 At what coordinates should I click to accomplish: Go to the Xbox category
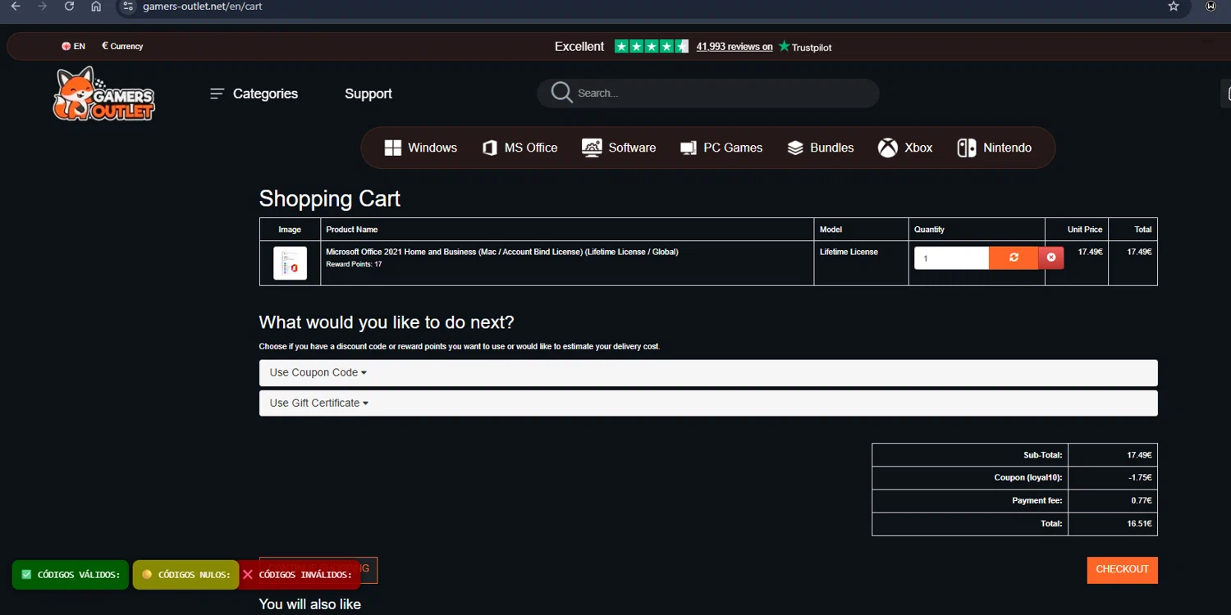(x=905, y=148)
